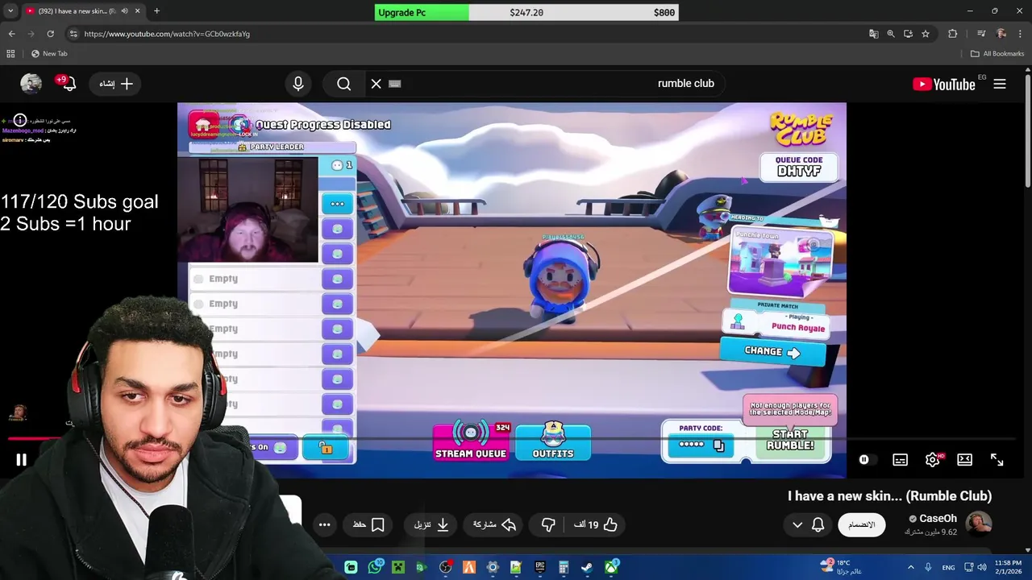Image resolution: width=1032 pixels, height=580 pixels.
Task: Search with voice microphone button
Action: pyautogui.click(x=298, y=84)
